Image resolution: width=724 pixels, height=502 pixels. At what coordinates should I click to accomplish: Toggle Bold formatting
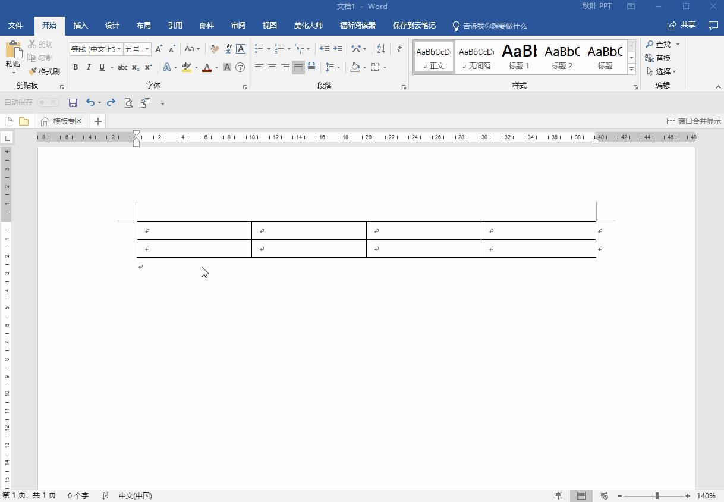(x=75, y=67)
